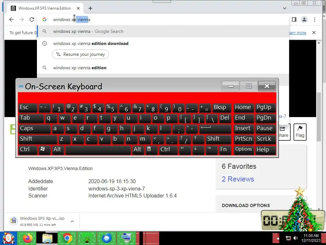Screen dimensions: 326x245
Task: Click the Del key on On-Screen Keyboard
Action: coord(225,118)
